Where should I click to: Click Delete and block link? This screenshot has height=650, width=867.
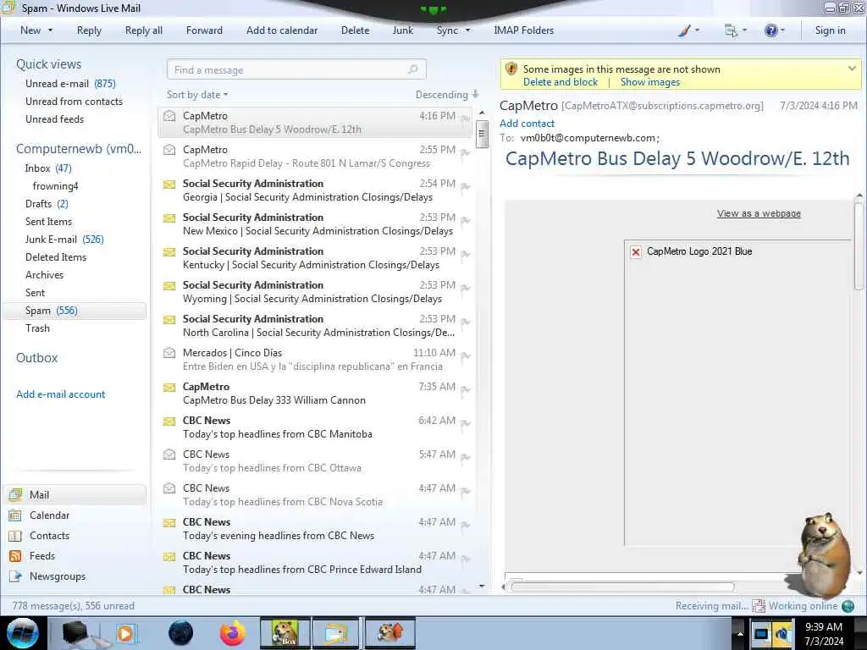tap(561, 82)
